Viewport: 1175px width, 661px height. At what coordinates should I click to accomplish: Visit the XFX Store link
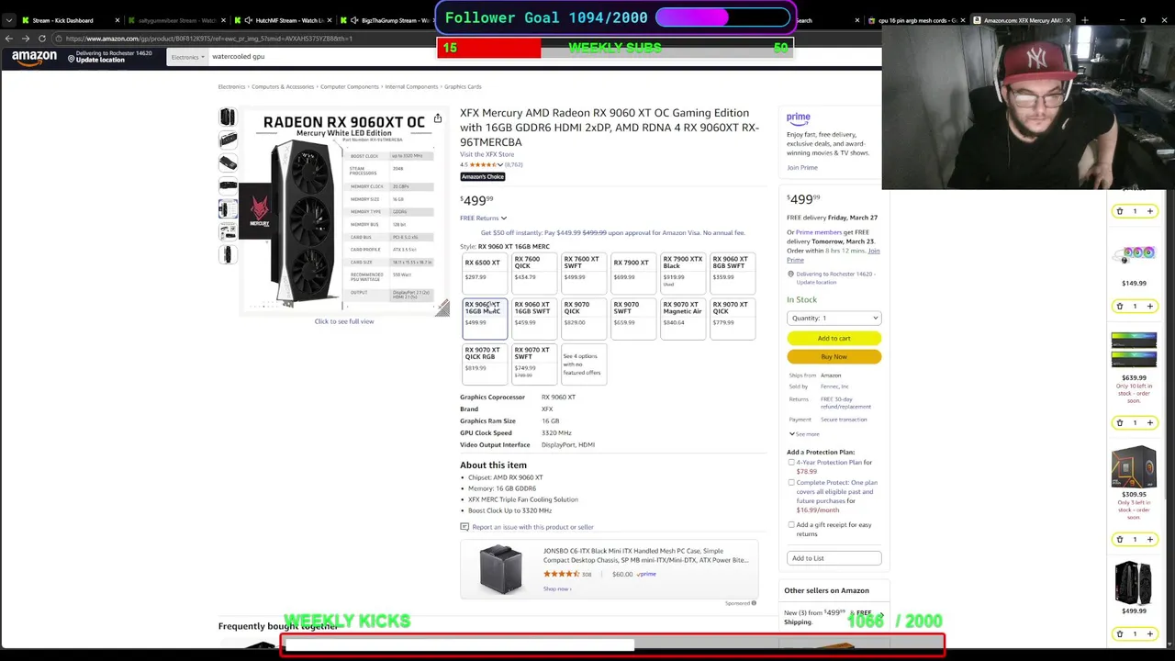point(487,154)
